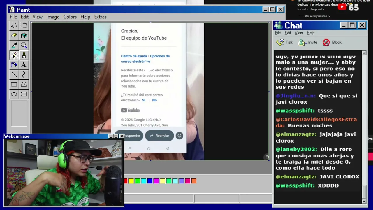
Task: Open the File menu in Chat window
Action: tap(278, 33)
